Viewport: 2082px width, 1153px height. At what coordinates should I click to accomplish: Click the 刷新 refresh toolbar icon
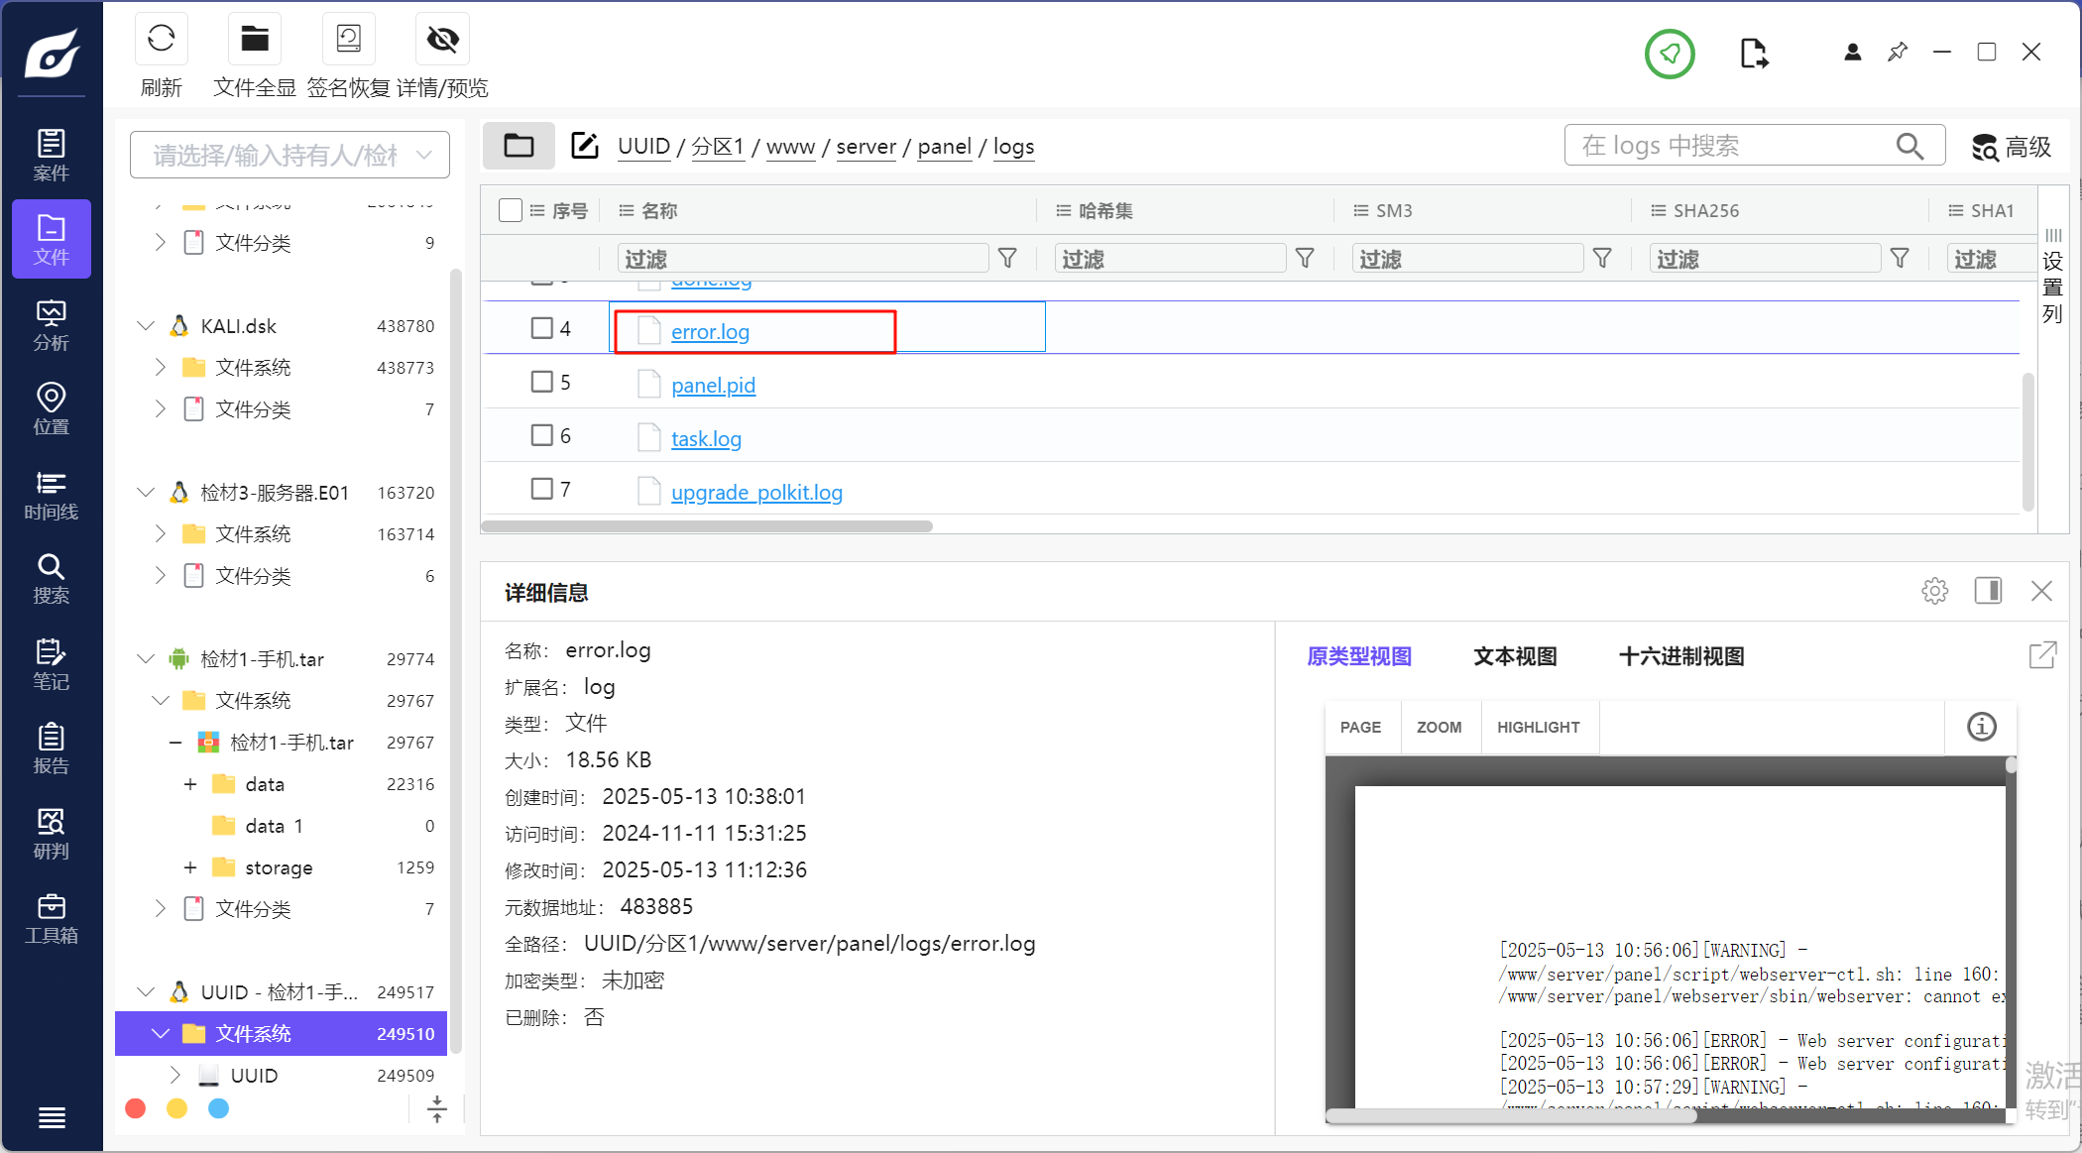[161, 40]
